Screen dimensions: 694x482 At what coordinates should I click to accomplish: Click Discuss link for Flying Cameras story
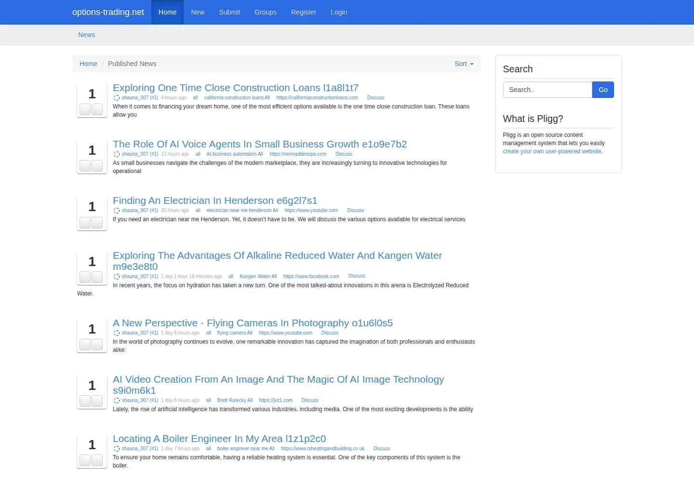point(330,333)
